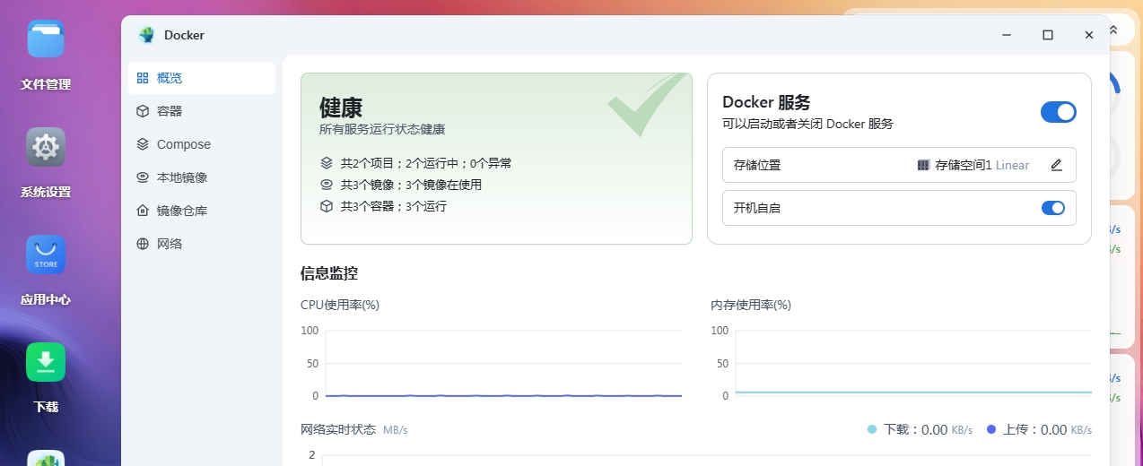The height and width of the screenshot is (466, 1143).
Task: Click the 网络 globe icon in sidebar
Action: click(143, 244)
